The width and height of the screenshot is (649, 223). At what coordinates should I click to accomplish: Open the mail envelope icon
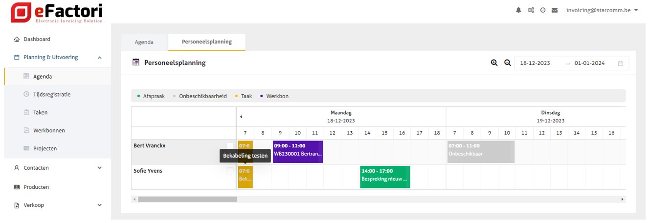click(x=555, y=10)
